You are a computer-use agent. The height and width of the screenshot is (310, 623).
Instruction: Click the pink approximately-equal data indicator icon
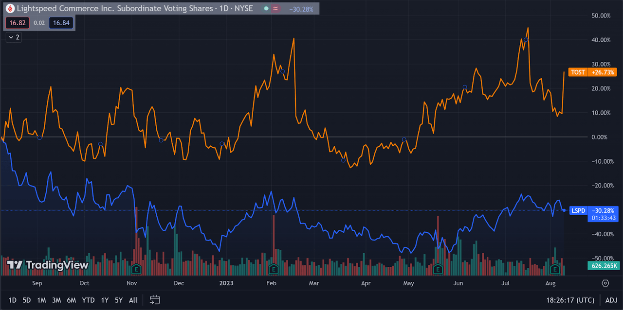[275, 9]
